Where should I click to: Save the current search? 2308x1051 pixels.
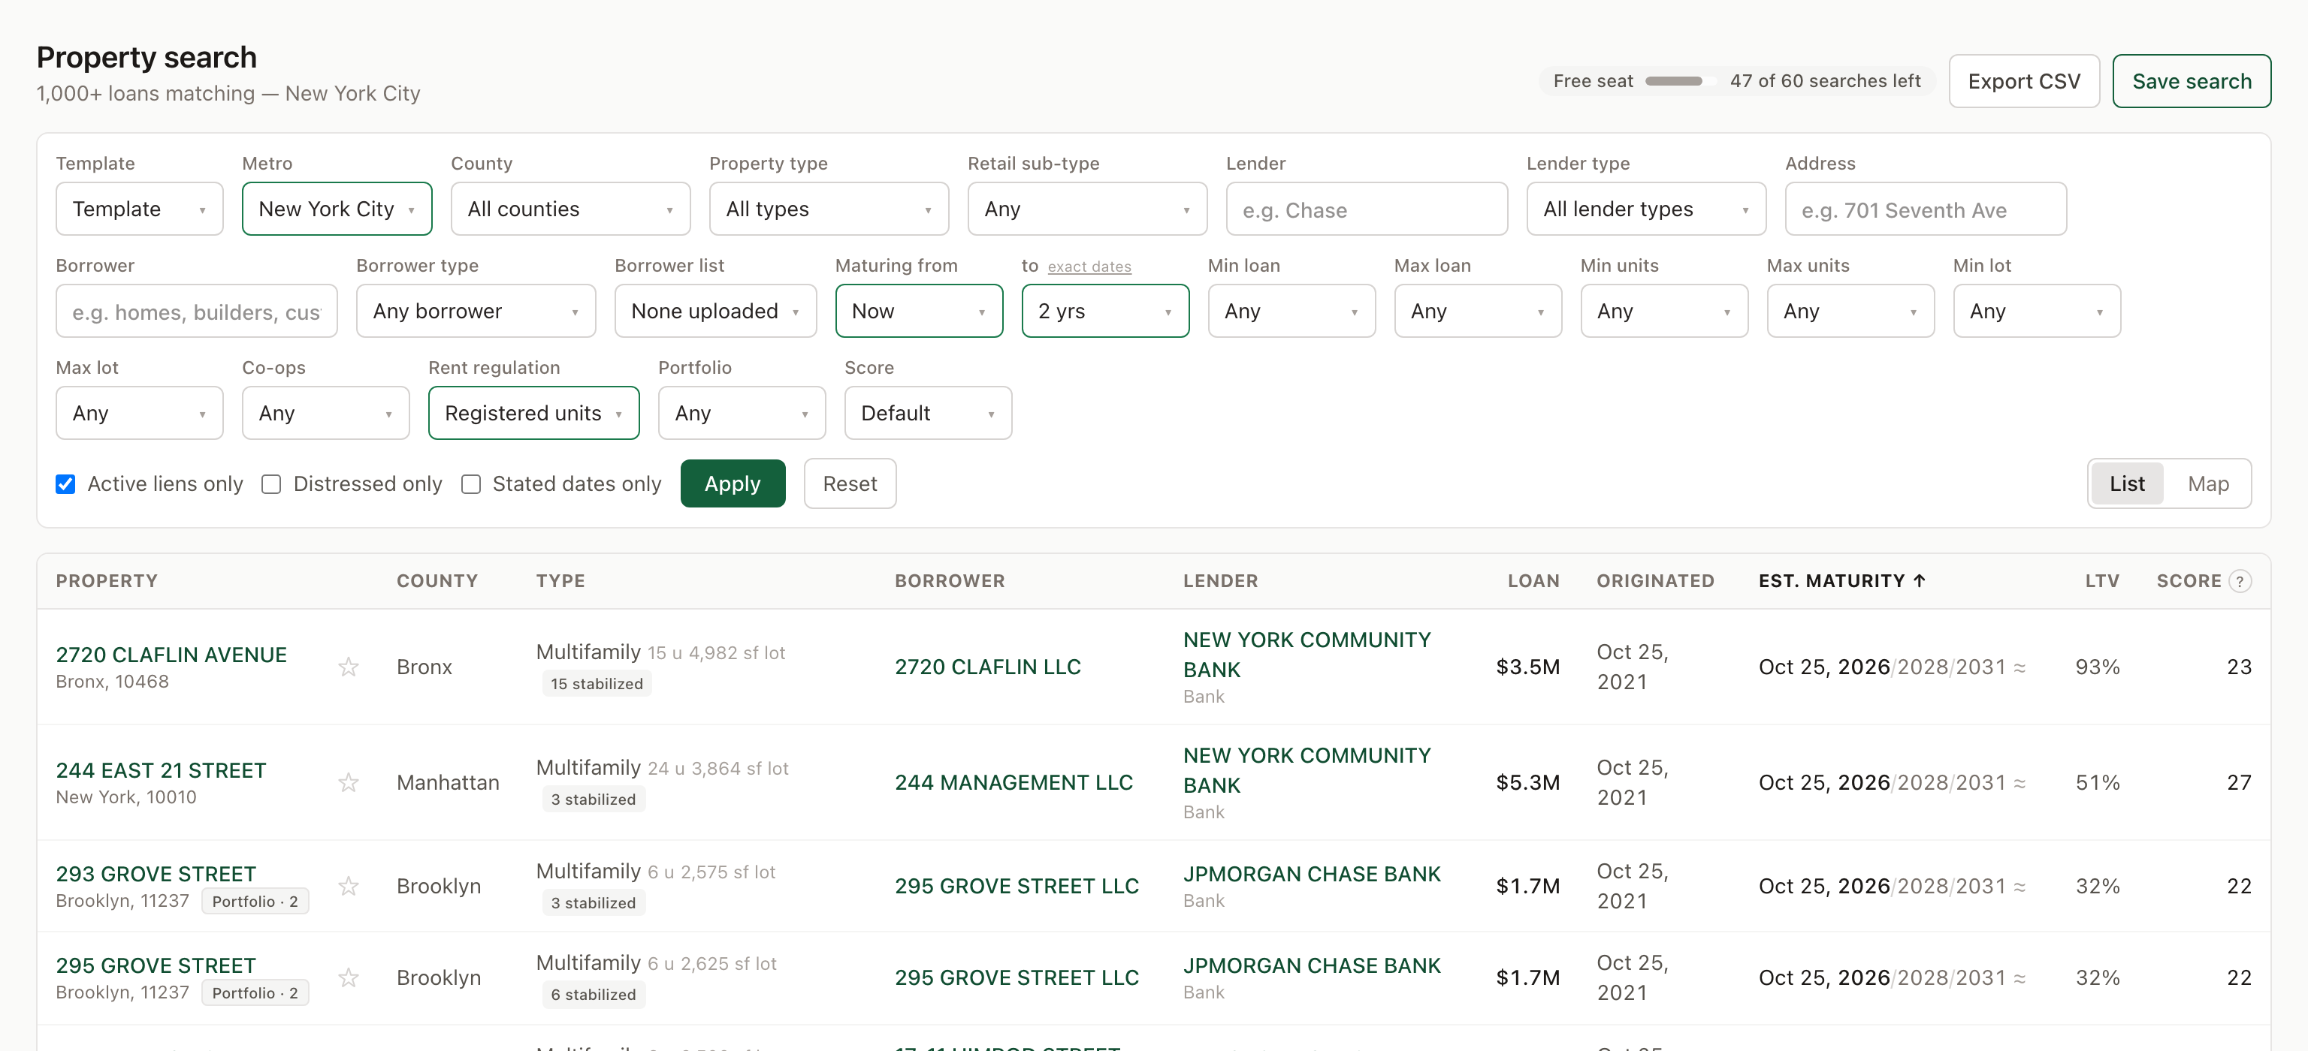coord(2191,82)
